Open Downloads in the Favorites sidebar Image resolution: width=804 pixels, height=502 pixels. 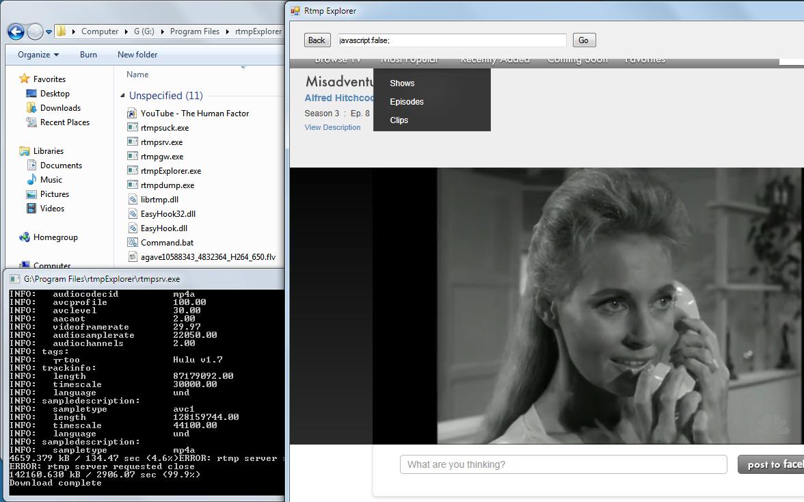60,107
